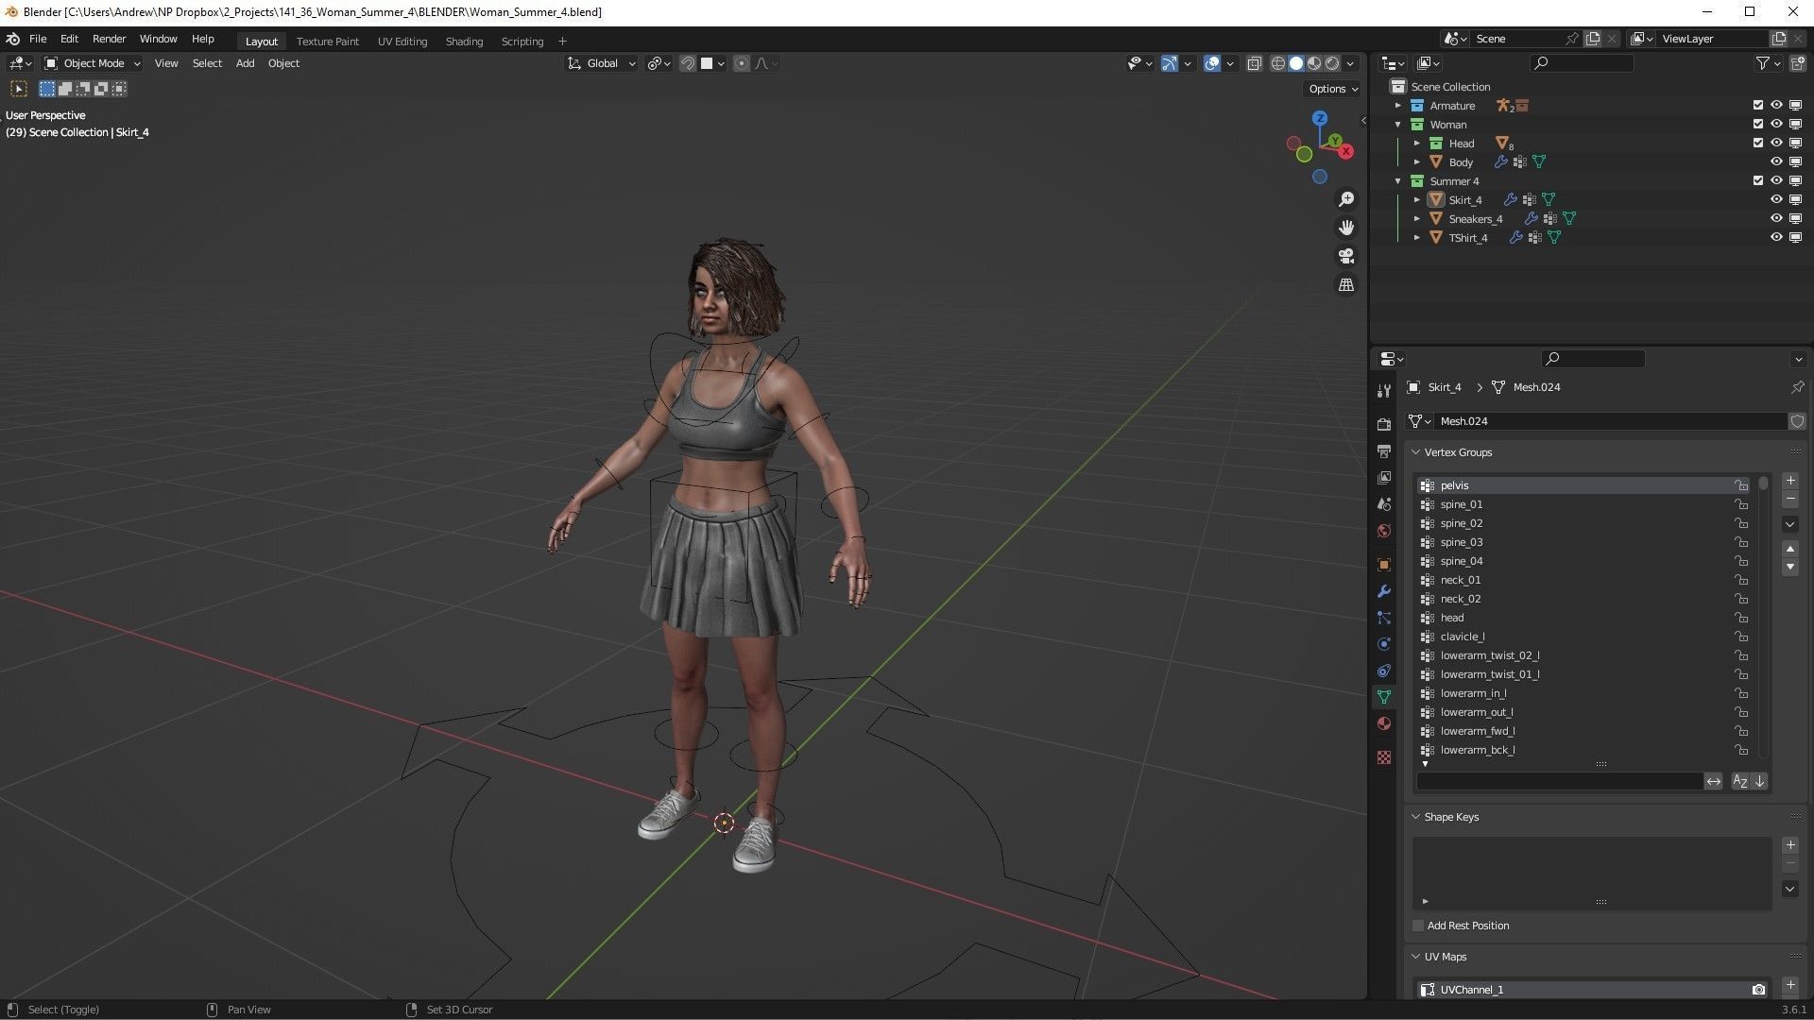Image resolution: width=1814 pixels, height=1020 pixels.
Task: Switch to the Shading workspace tab
Action: (x=463, y=42)
